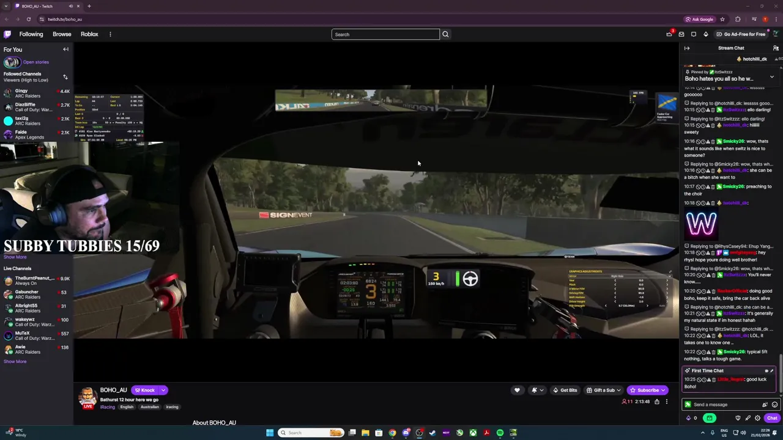Click edit pencil on First Time Chat
This screenshot has width=783, height=440.
pos(771,371)
